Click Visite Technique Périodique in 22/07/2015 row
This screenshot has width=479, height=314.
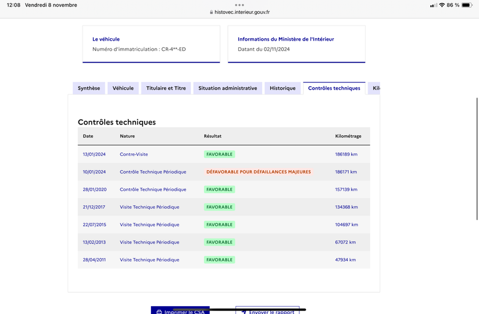[x=149, y=225]
